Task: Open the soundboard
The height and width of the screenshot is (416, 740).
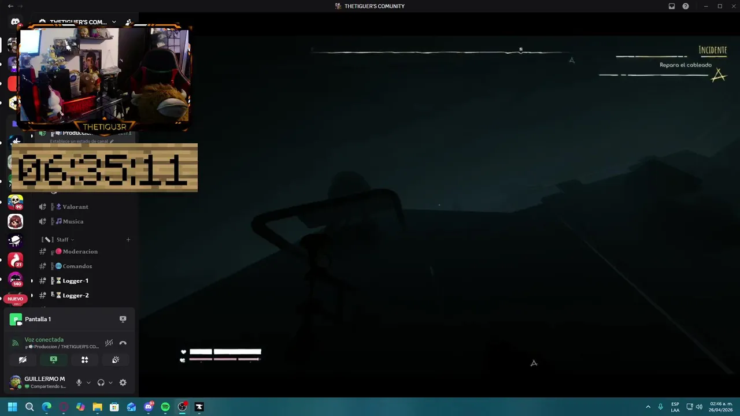Action: 116,360
